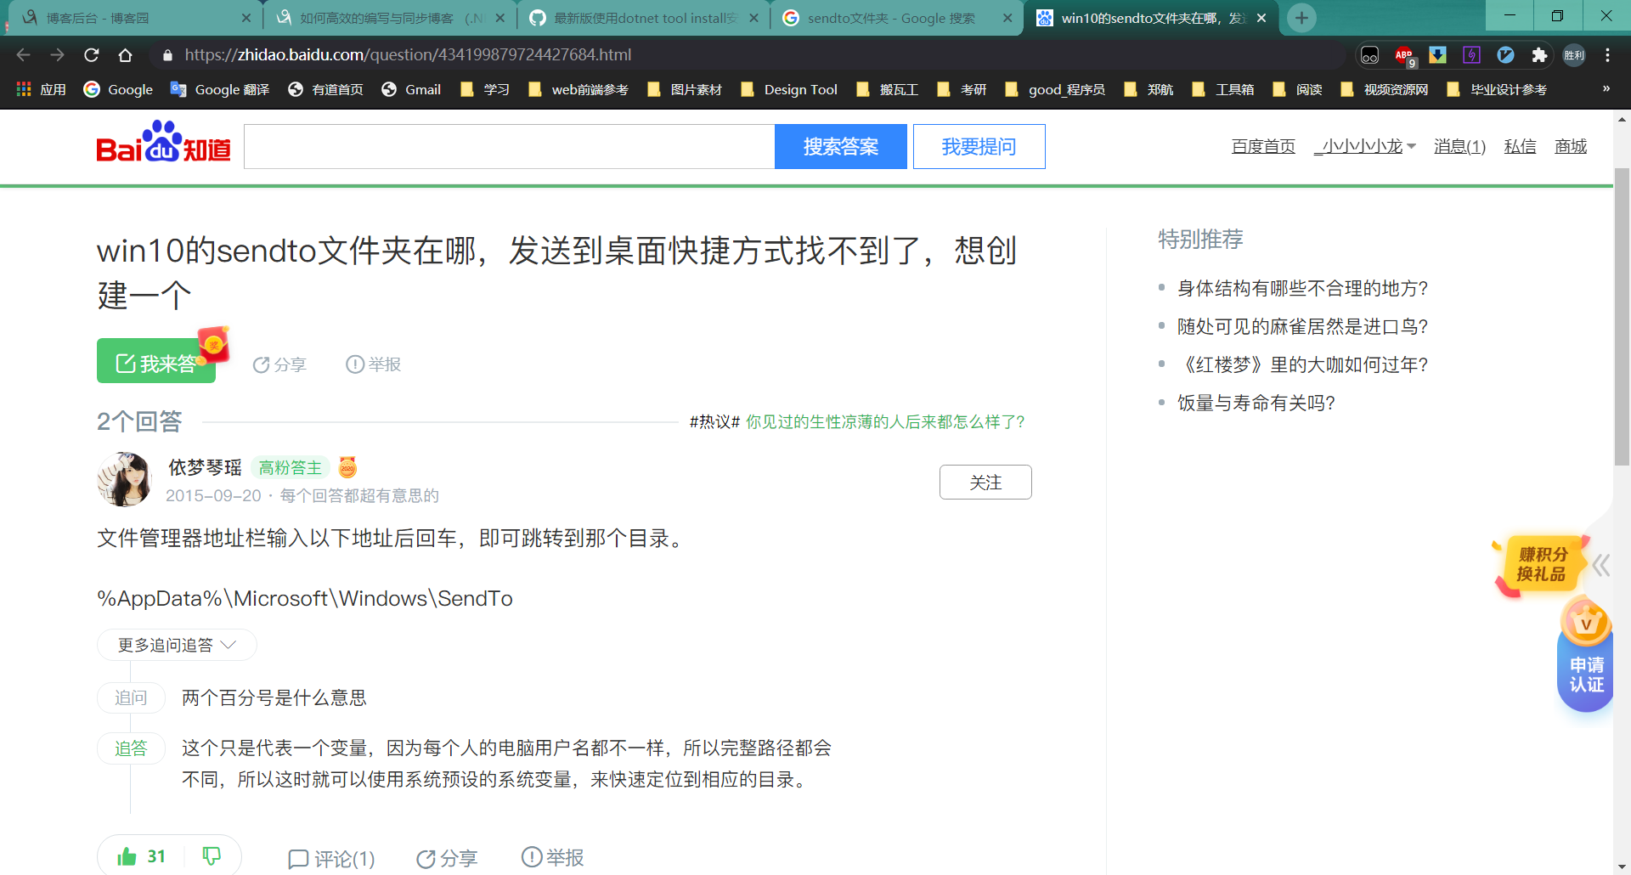This screenshot has height=875, width=1631.
Task: Open 饭量与寿命有关吗 recommendation
Action: (1256, 403)
